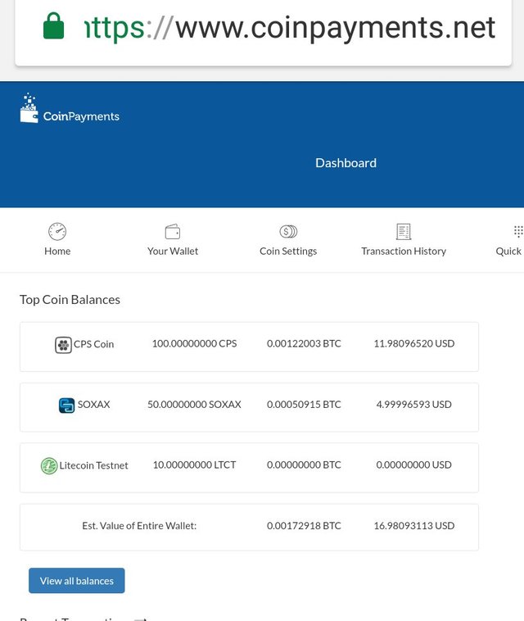Viewport: 524px width, 621px height.
Task: Click the Quick grid dots icon
Action: [518, 231]
